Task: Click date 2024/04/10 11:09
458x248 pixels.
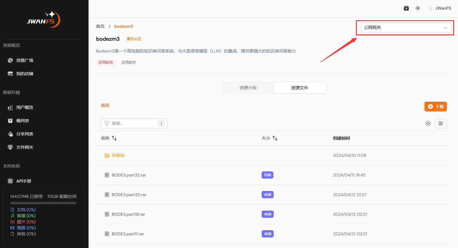Action: [350, 155]
